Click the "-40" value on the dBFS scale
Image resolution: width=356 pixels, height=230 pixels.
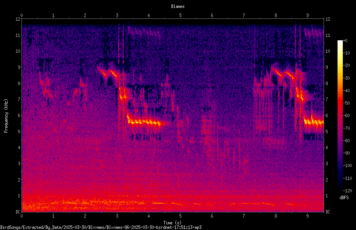(x=346, y=91)
